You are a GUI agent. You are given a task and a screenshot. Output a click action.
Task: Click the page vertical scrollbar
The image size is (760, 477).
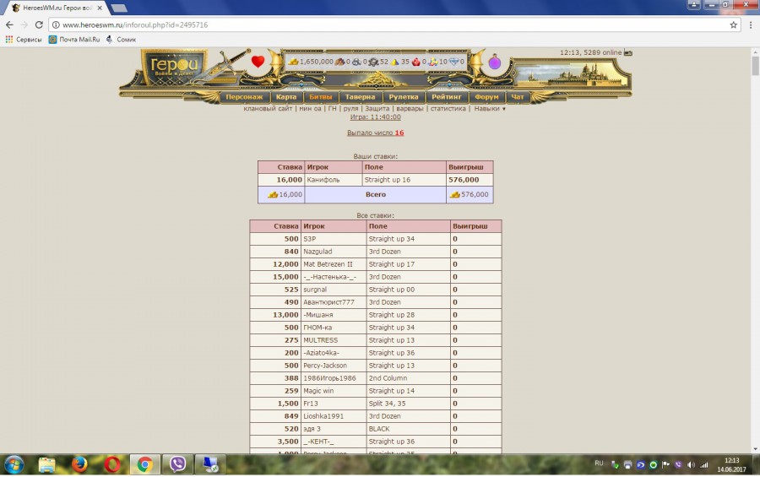pos(754,253)
